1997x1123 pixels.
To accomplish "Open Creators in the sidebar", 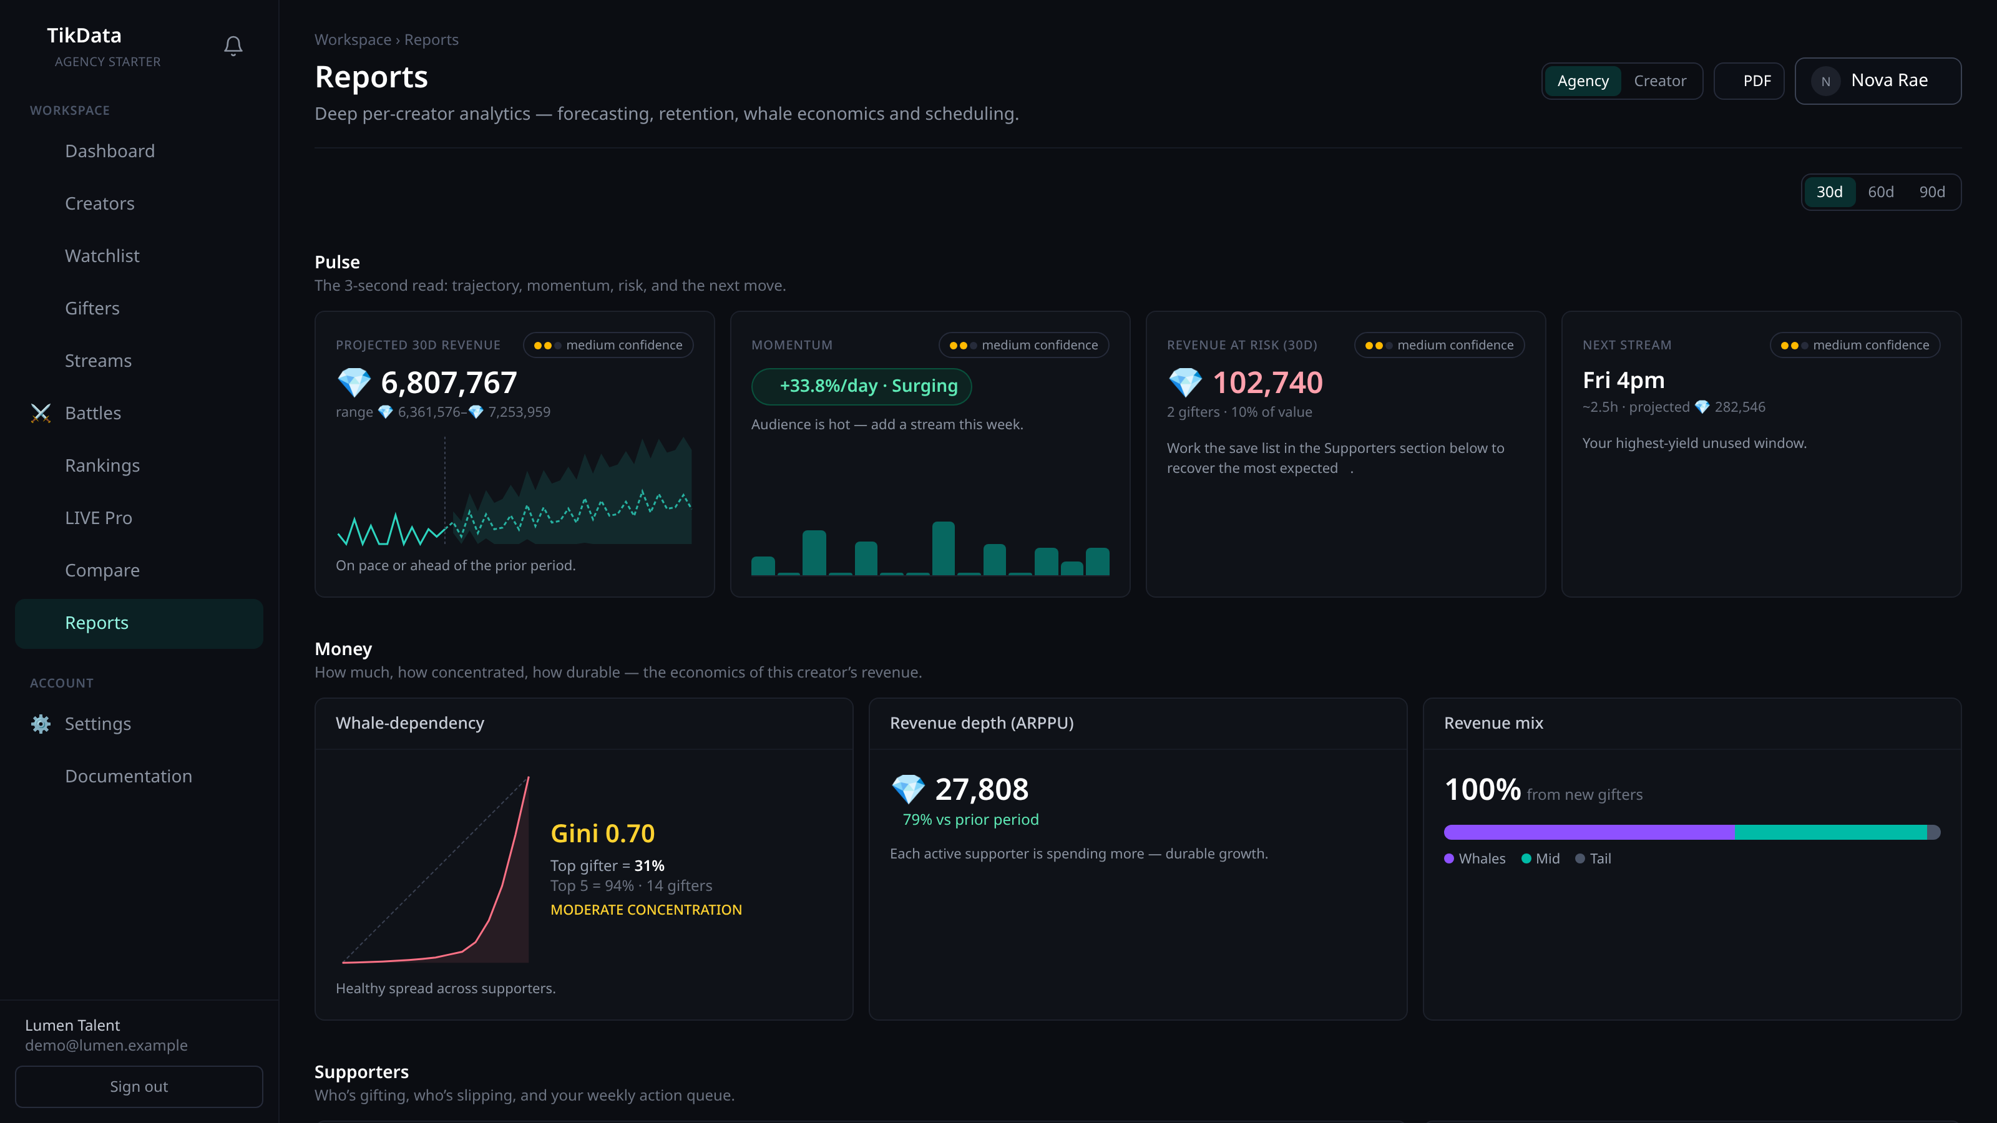I will pyautogui.click(x=139, y=204).
